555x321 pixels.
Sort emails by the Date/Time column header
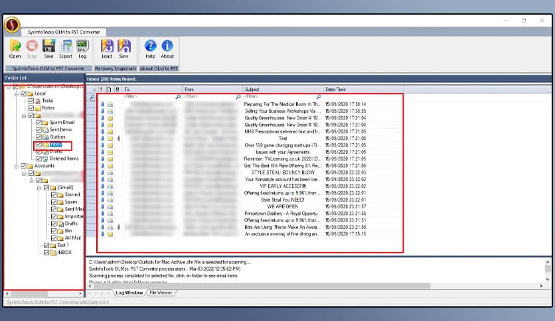364,90
